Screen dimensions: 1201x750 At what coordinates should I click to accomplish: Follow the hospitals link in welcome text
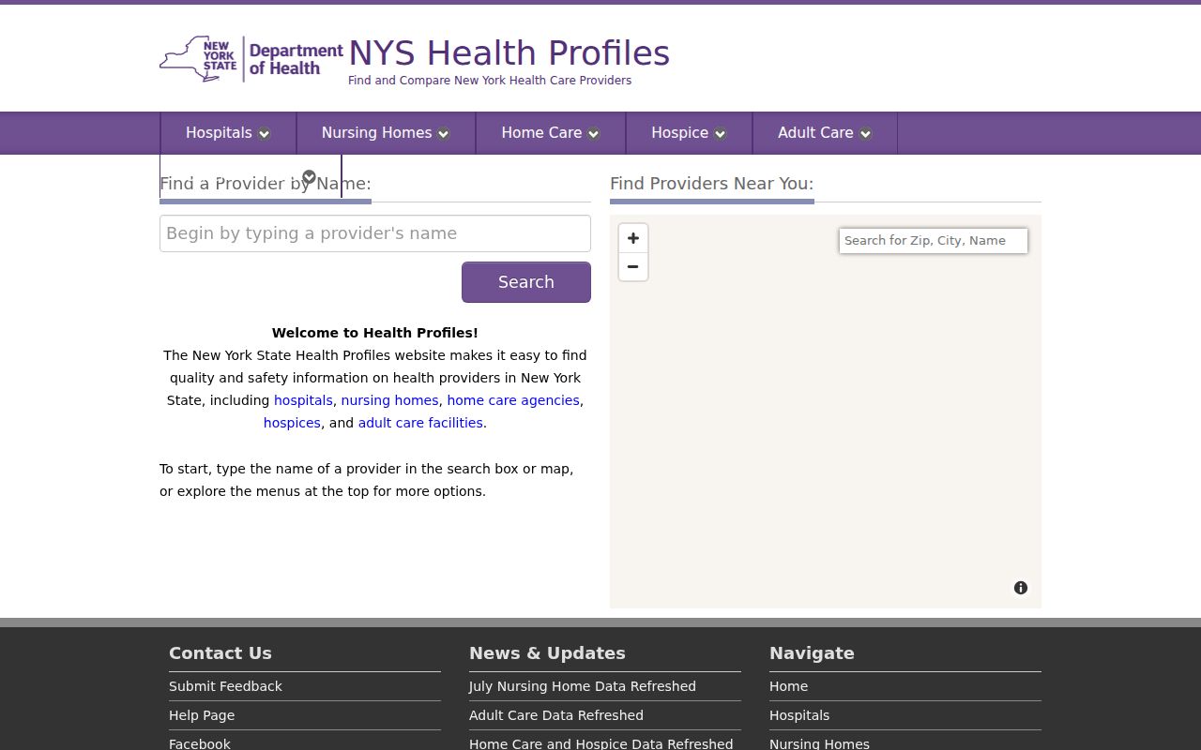tap(303, 400)
